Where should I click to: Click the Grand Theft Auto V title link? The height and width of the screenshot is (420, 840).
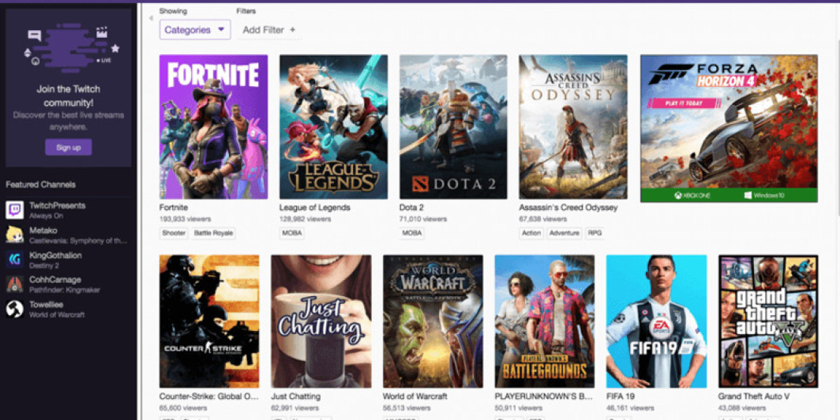753,396
